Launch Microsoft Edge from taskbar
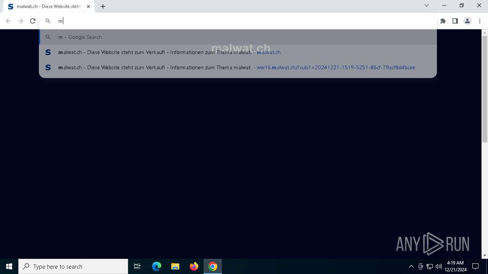This screenshot has height=274, width=488. tap(157, 266)
